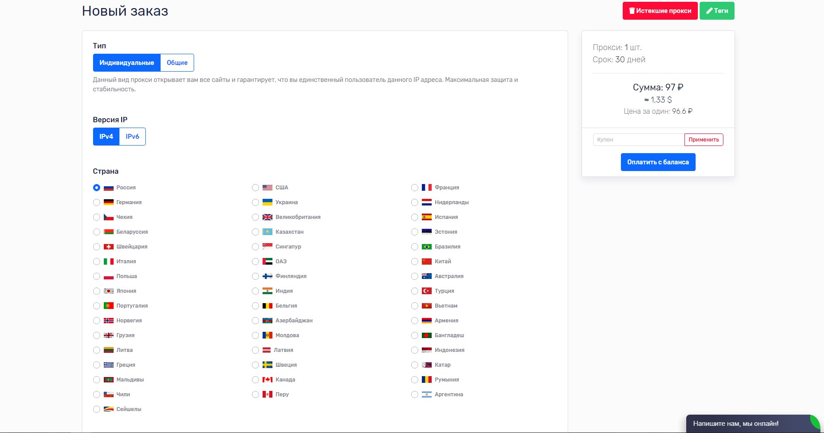Click the Great Britain flag icon
The height and width of the screenshot is (433, 824).
267,217
